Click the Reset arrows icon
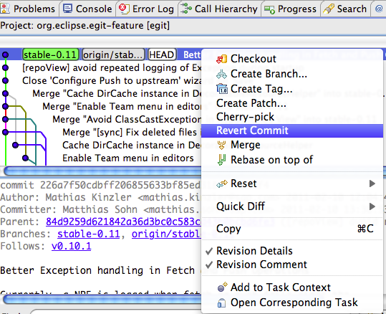Viewport: 386px width, 314px height. coord(222,184)
